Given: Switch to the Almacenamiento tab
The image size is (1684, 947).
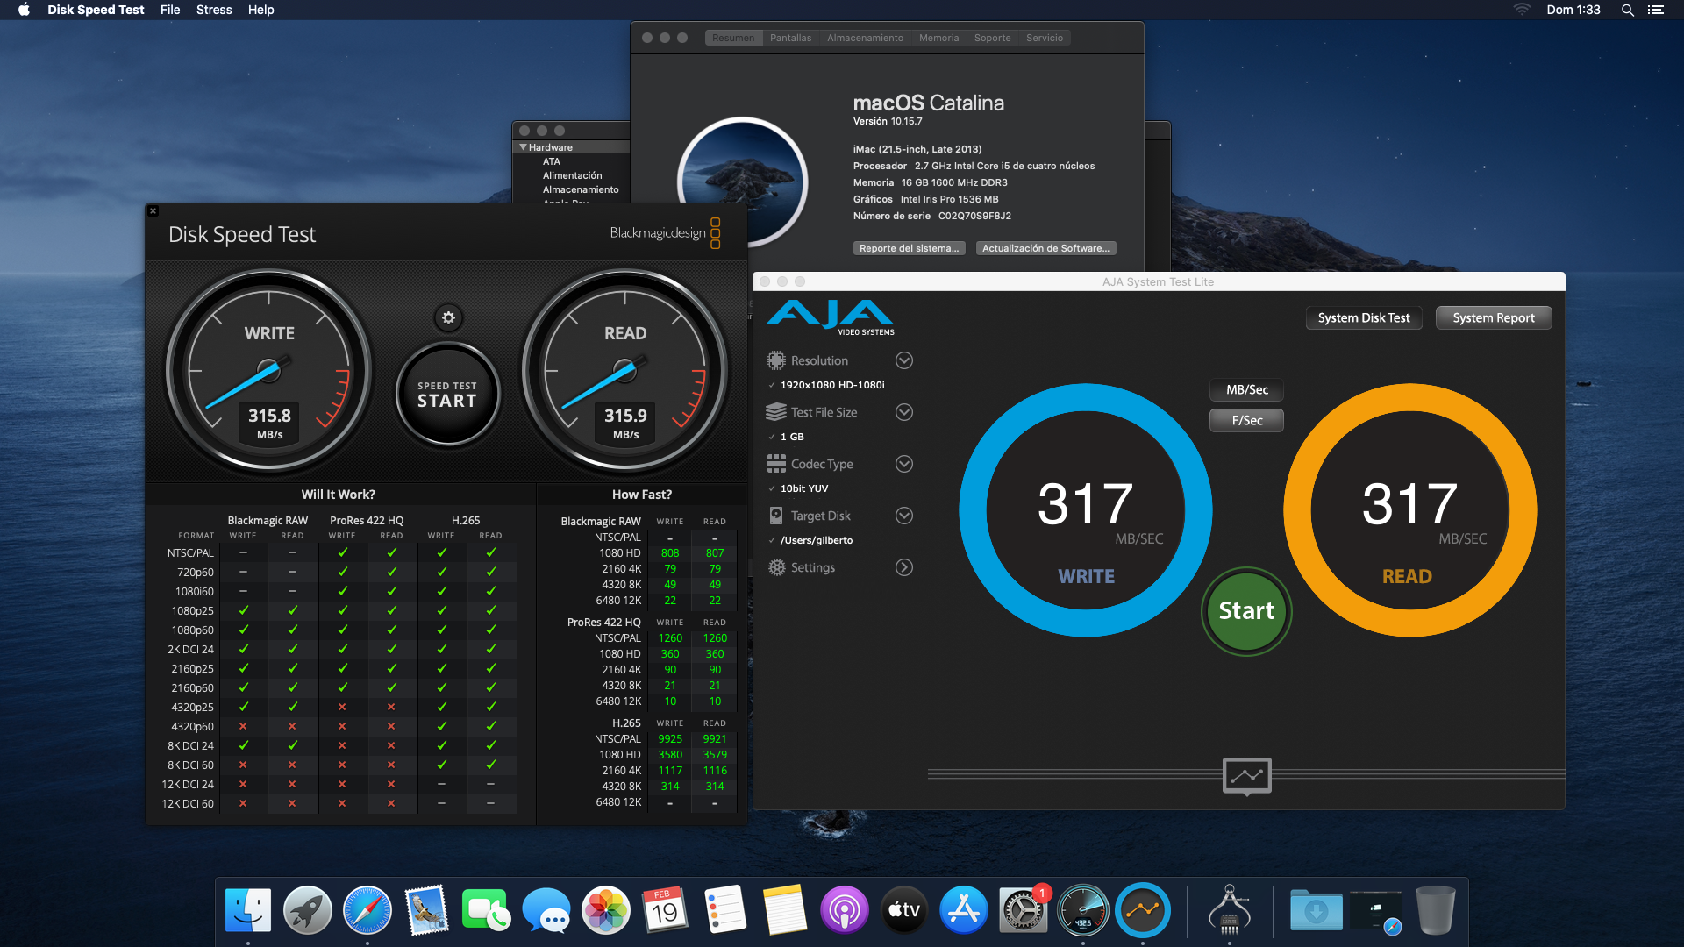Looking at the screenshot, I should click(x=865, y=38).
